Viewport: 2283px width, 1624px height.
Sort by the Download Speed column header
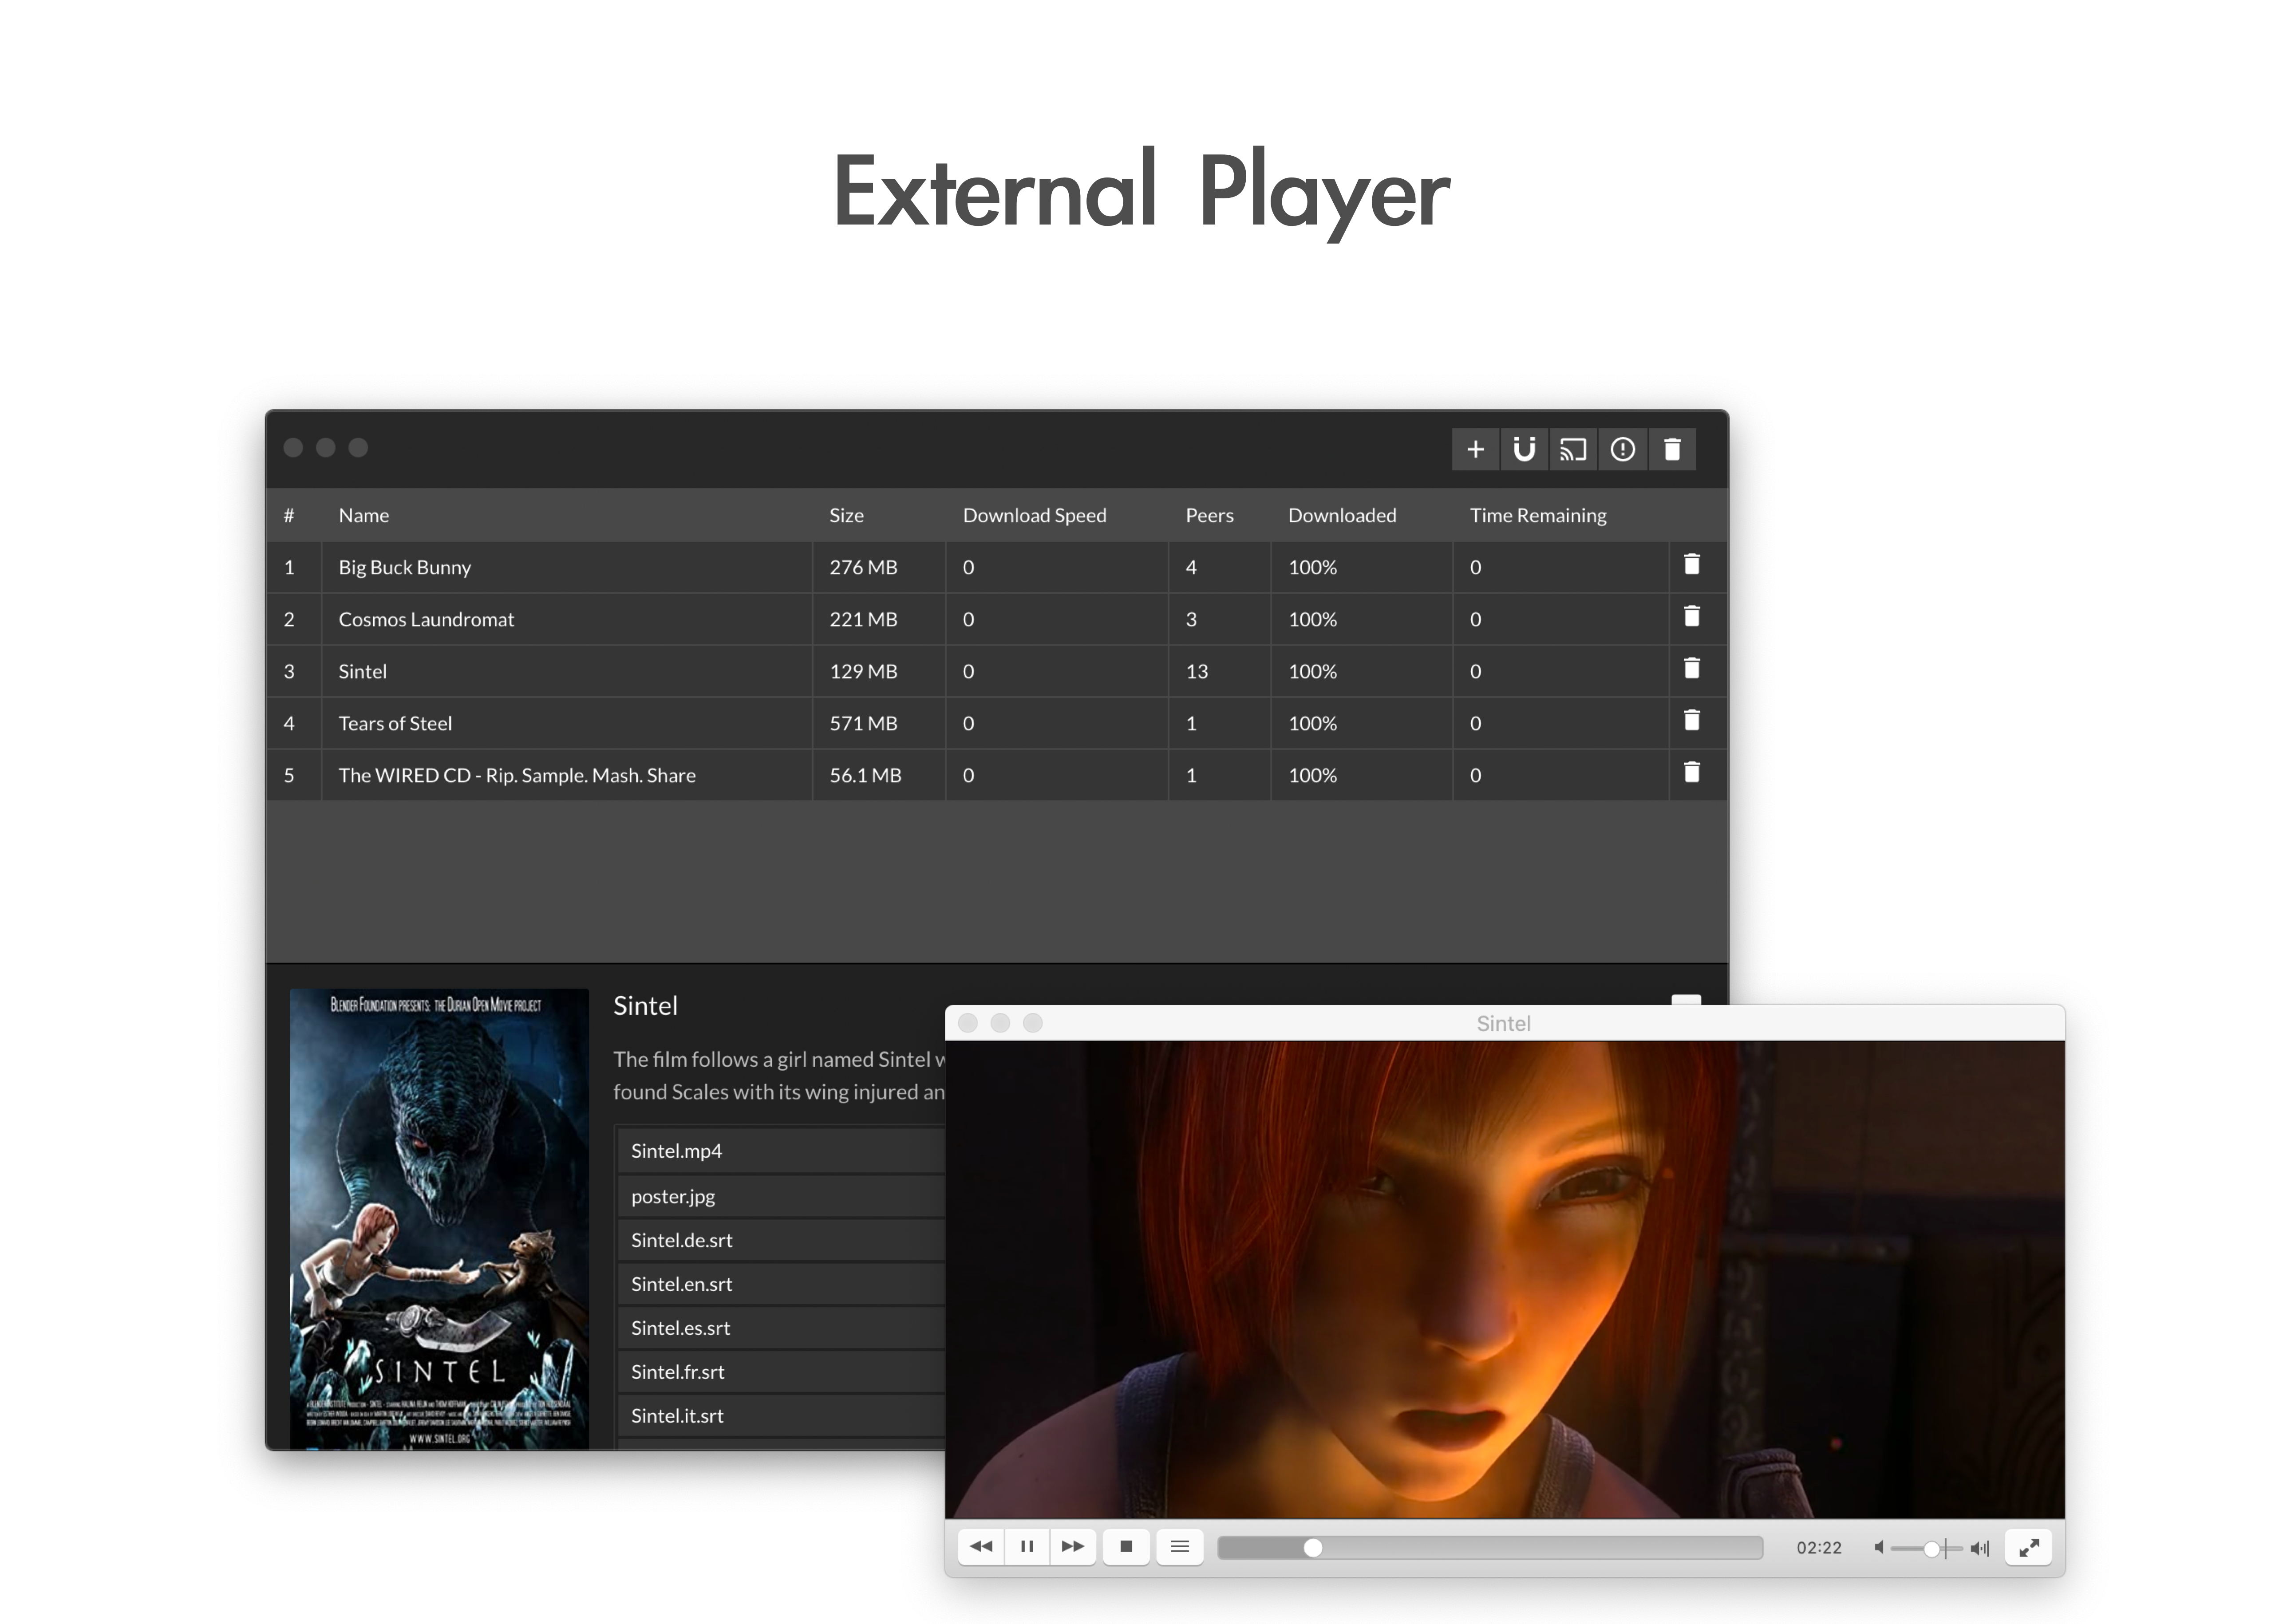pyautogui.click(x=1034, y=515)
